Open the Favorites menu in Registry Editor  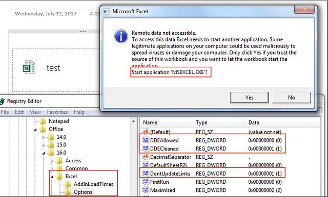click(x=57, y=112)
